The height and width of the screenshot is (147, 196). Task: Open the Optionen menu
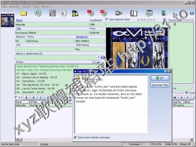point(26,7)
